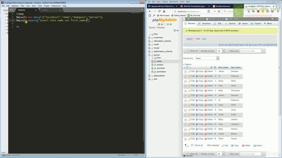Click the Refresh link
Viewport: 282px width, 158px height.
click(272, 45)
